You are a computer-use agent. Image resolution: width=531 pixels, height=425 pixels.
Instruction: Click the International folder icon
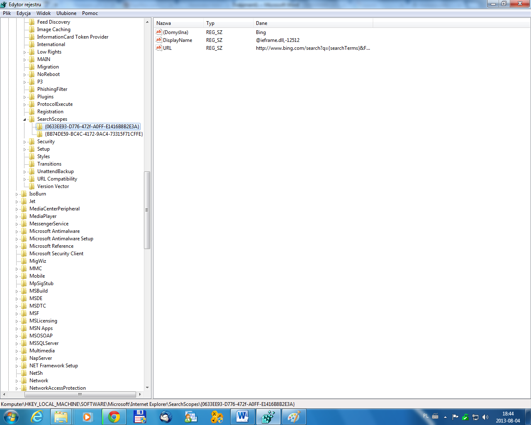click(x=32, y=44)
